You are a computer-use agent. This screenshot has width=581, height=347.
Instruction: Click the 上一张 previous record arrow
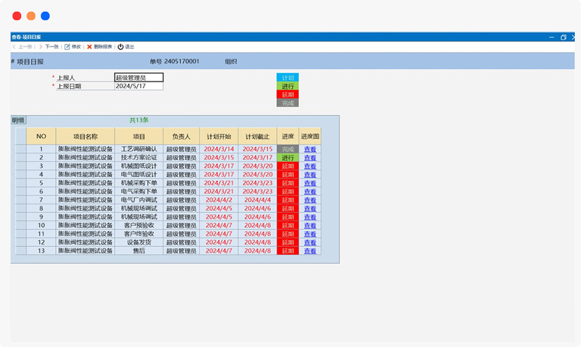[x=15, y=47]
